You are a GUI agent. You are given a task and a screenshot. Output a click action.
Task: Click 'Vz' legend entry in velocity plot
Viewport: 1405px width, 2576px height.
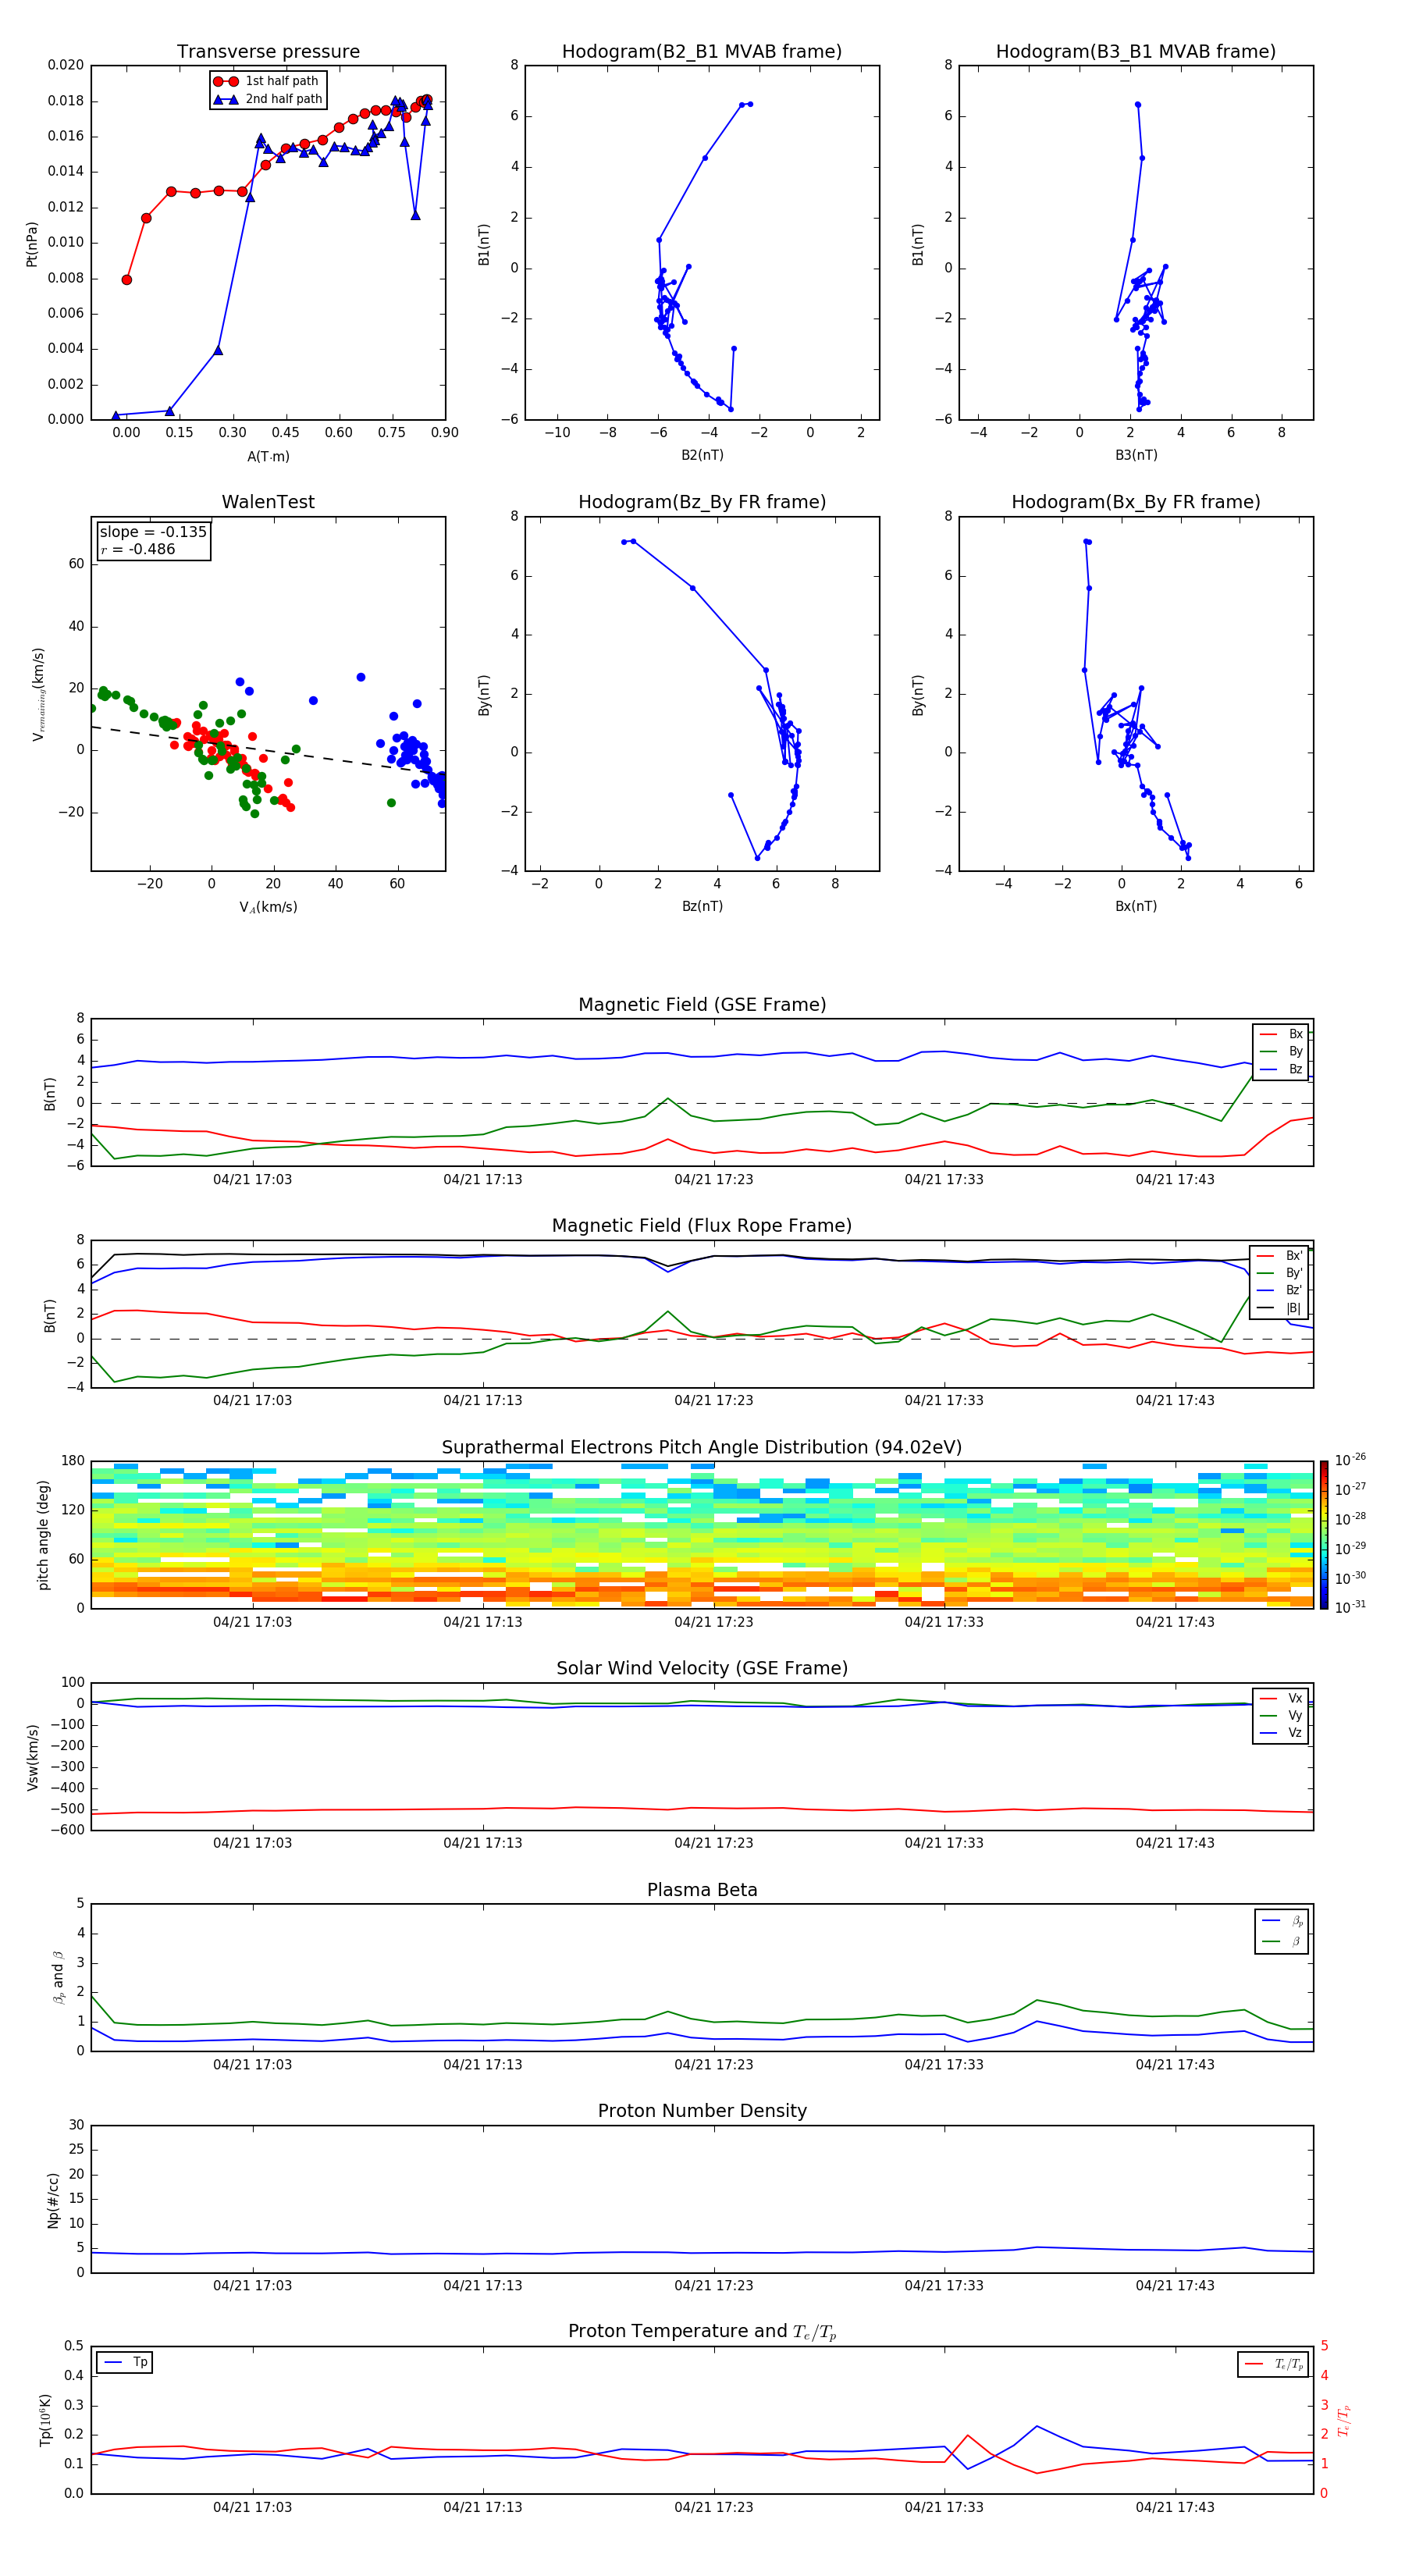[1281, 1733]
